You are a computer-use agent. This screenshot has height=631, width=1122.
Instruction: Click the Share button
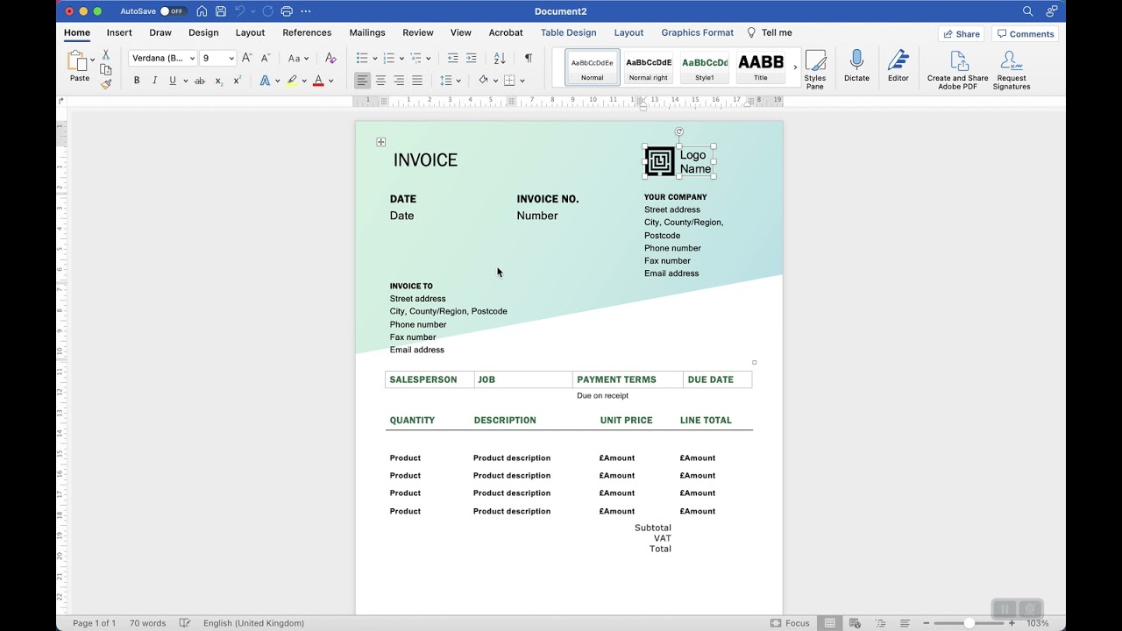(x=962, y=34)
